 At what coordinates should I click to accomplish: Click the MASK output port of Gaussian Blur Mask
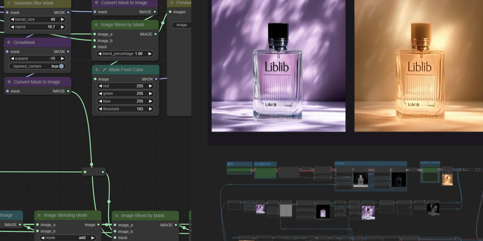point(68,13)
